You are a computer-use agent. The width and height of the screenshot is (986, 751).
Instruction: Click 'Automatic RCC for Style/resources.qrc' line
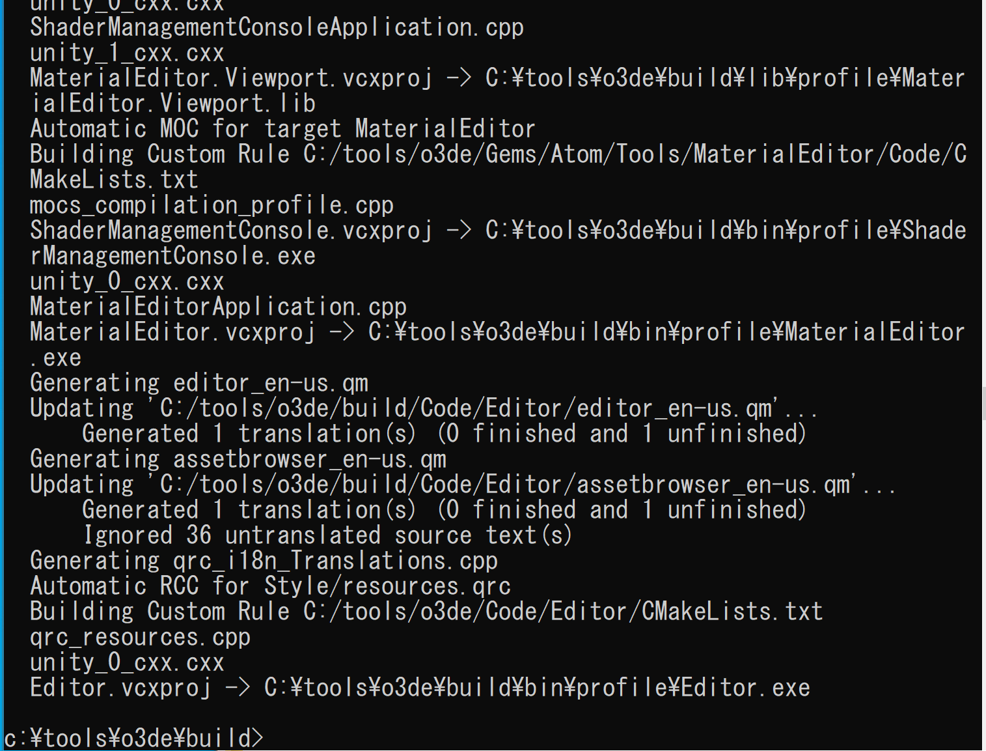(270, 586)
